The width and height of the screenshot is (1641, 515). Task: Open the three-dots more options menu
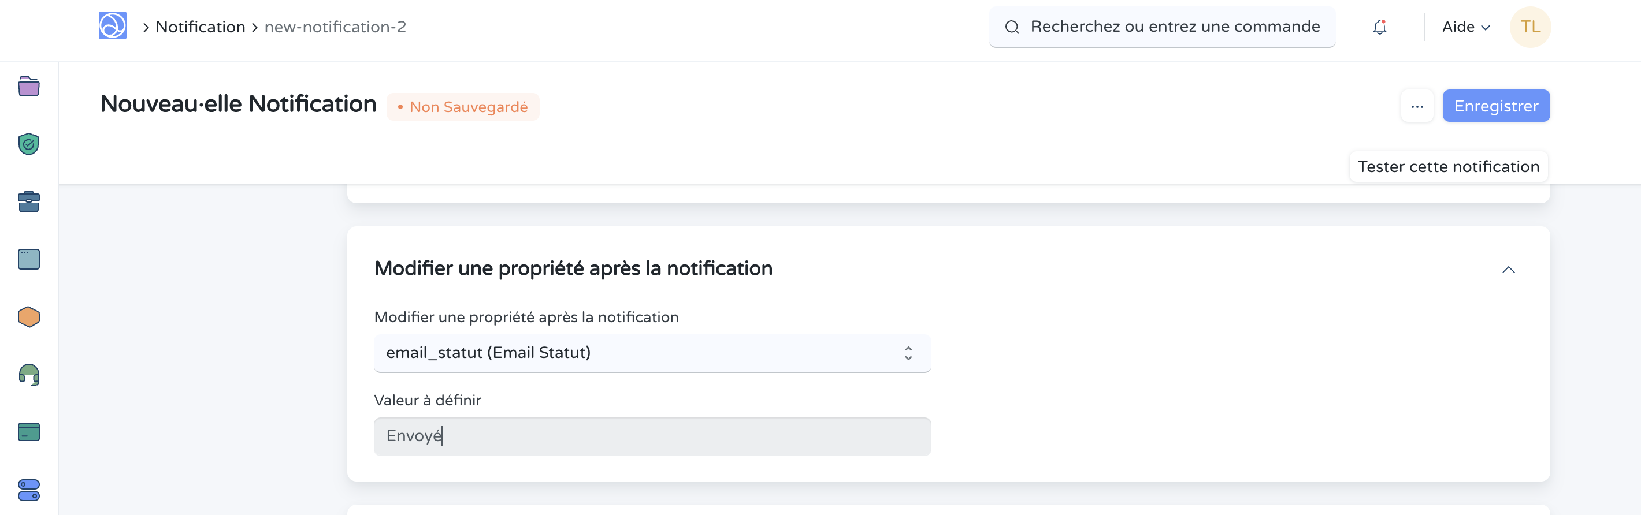pyautogui.click(x=1417, y=106)
